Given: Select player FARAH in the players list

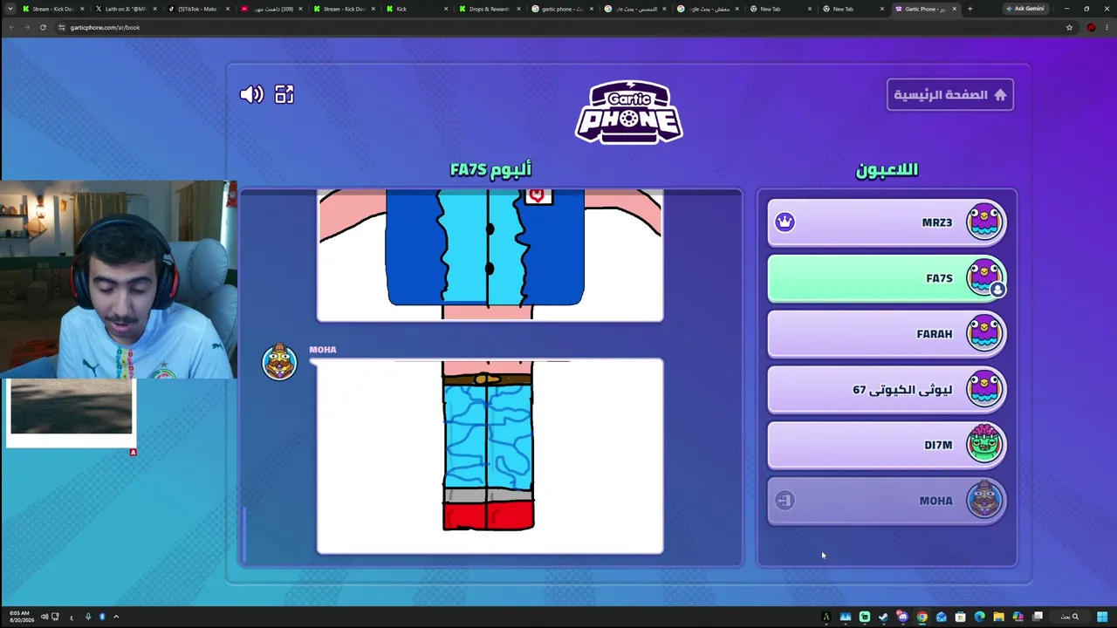Looking at the screenshot, I should 887,334.
